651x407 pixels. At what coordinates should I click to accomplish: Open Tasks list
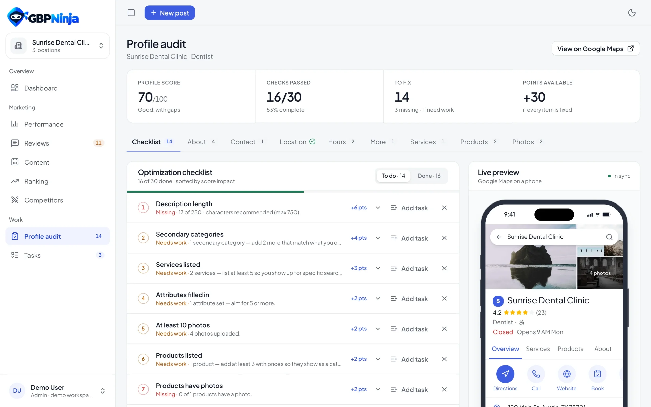[x=57, y=255]
